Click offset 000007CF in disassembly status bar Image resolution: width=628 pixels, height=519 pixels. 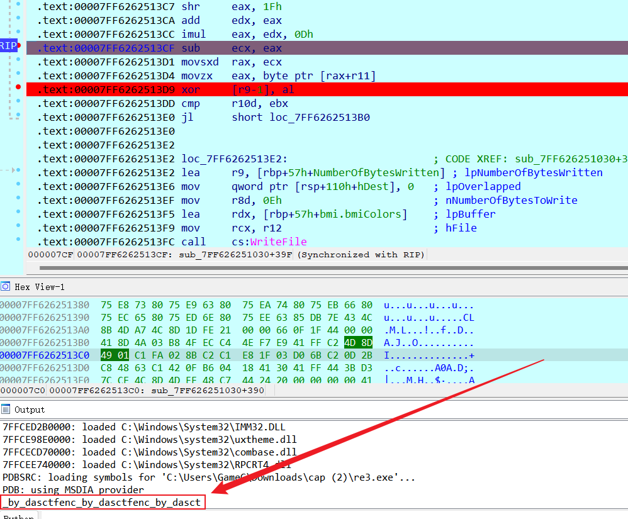(x=51, y=255)
